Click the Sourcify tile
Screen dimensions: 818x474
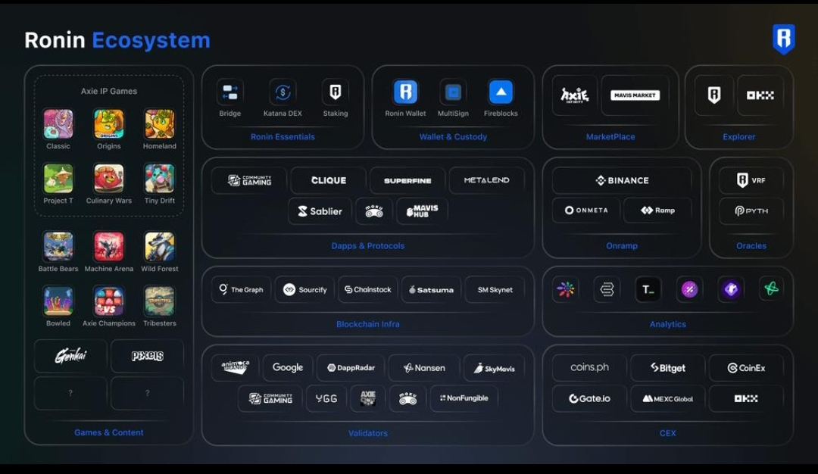tap(304, 289)
